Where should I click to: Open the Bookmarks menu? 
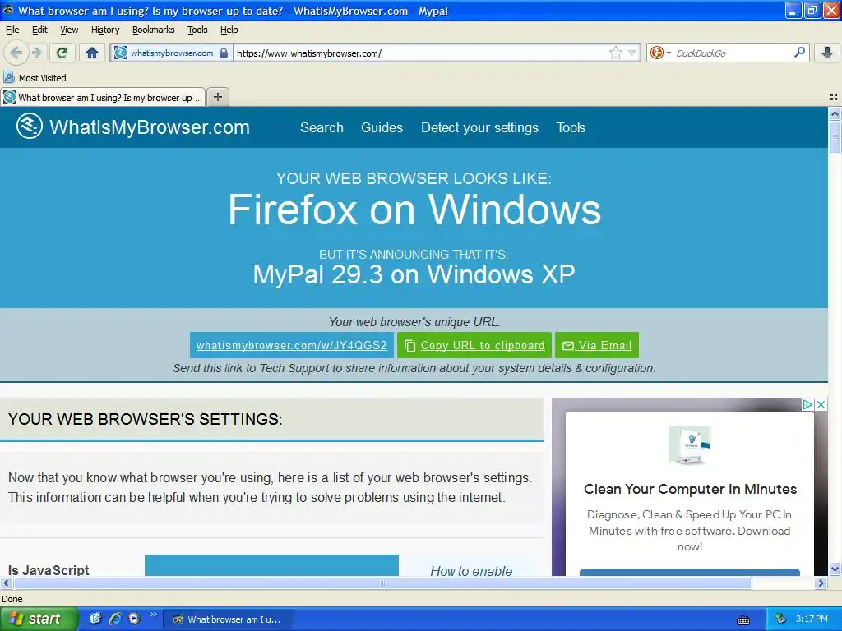(154, 30)
